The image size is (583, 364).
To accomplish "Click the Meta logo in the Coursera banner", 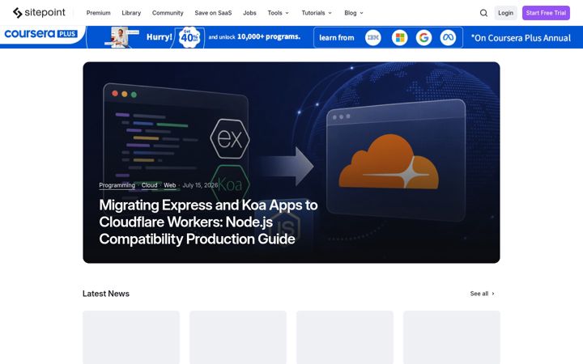I will pos(448,37).
